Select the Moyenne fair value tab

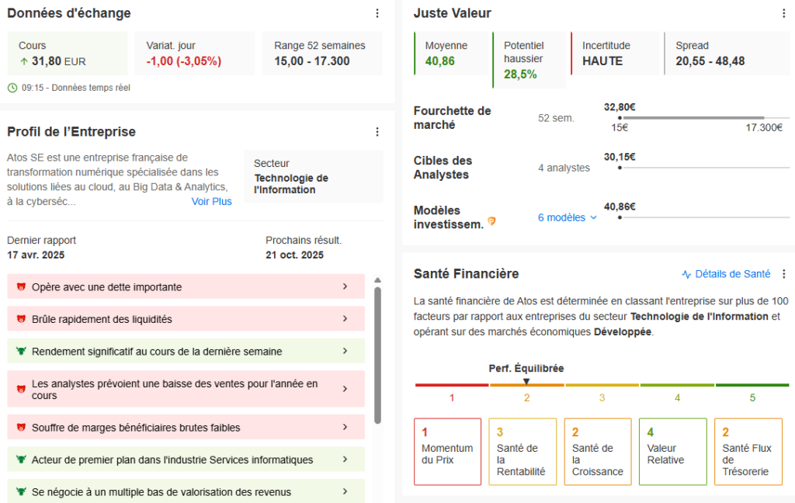coord(451,54)
